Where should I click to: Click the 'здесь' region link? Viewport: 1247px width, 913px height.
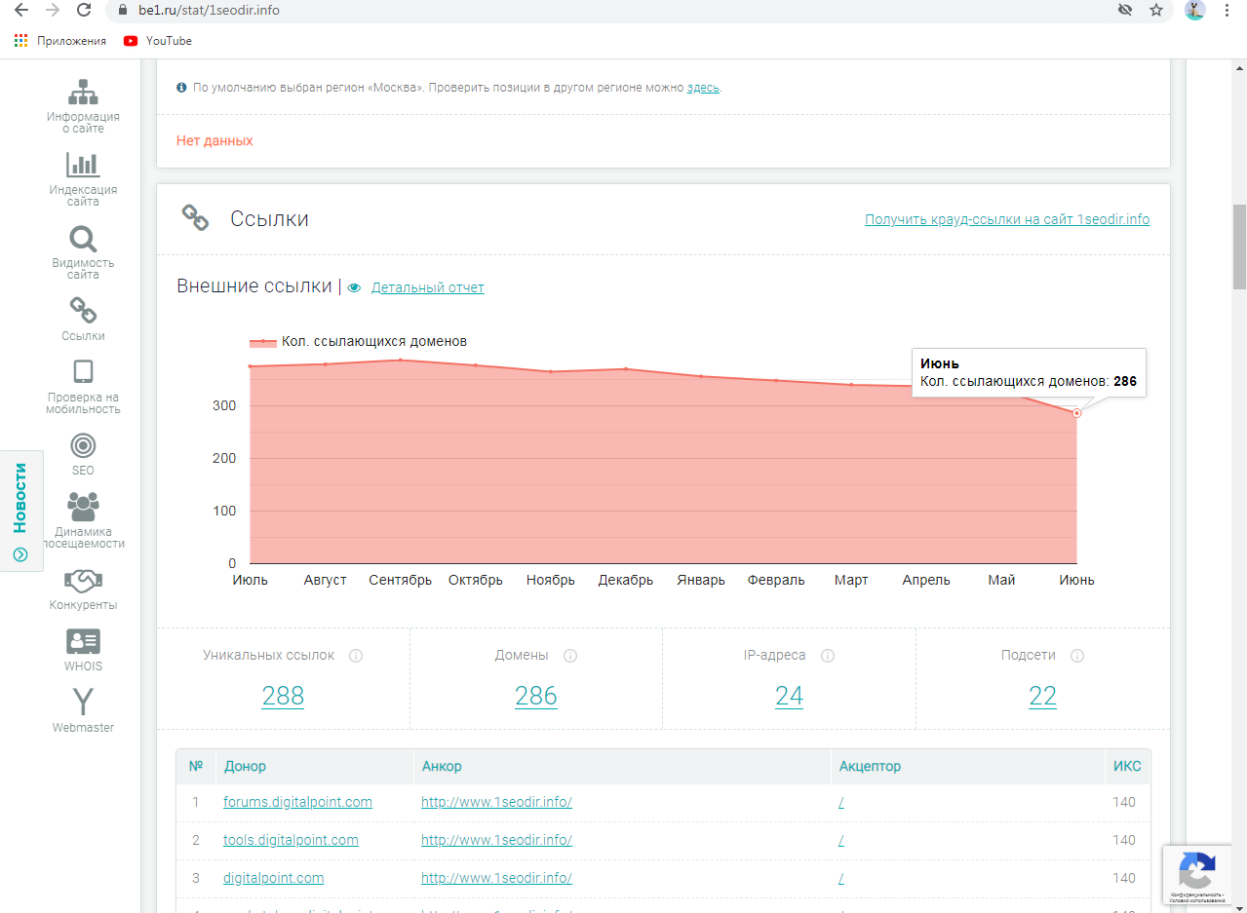click(703, 88)
